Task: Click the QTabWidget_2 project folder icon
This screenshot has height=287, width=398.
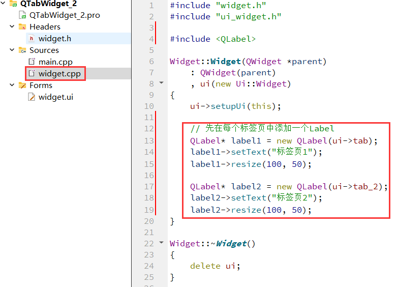Action: tap(13, 4)
